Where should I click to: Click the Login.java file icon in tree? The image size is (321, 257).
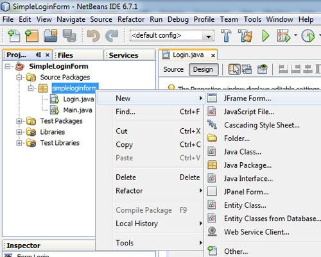point(55,99)
